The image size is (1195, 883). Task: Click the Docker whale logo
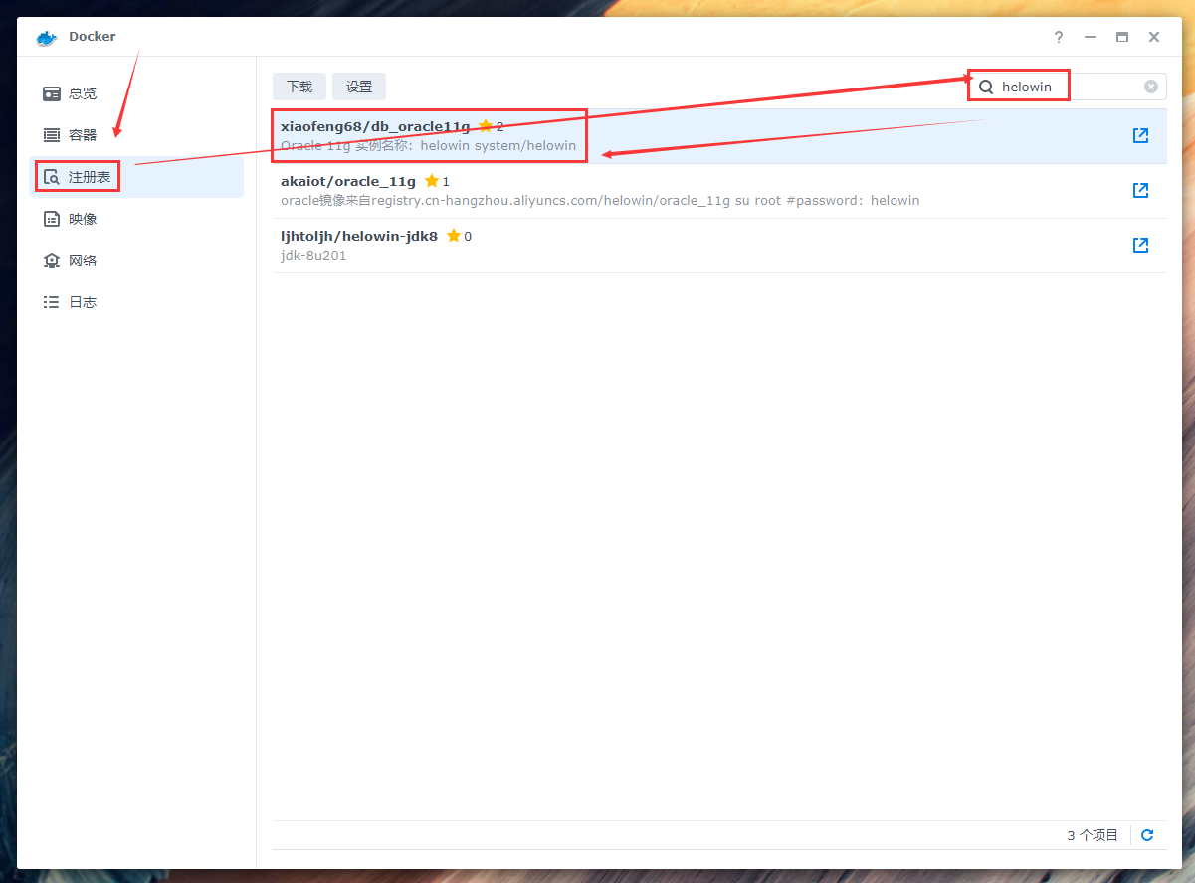pyautogui.click(x=47, y=38)
